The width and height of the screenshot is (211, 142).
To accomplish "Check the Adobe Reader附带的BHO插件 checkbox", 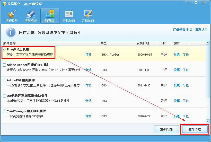I will click(4, 65).
